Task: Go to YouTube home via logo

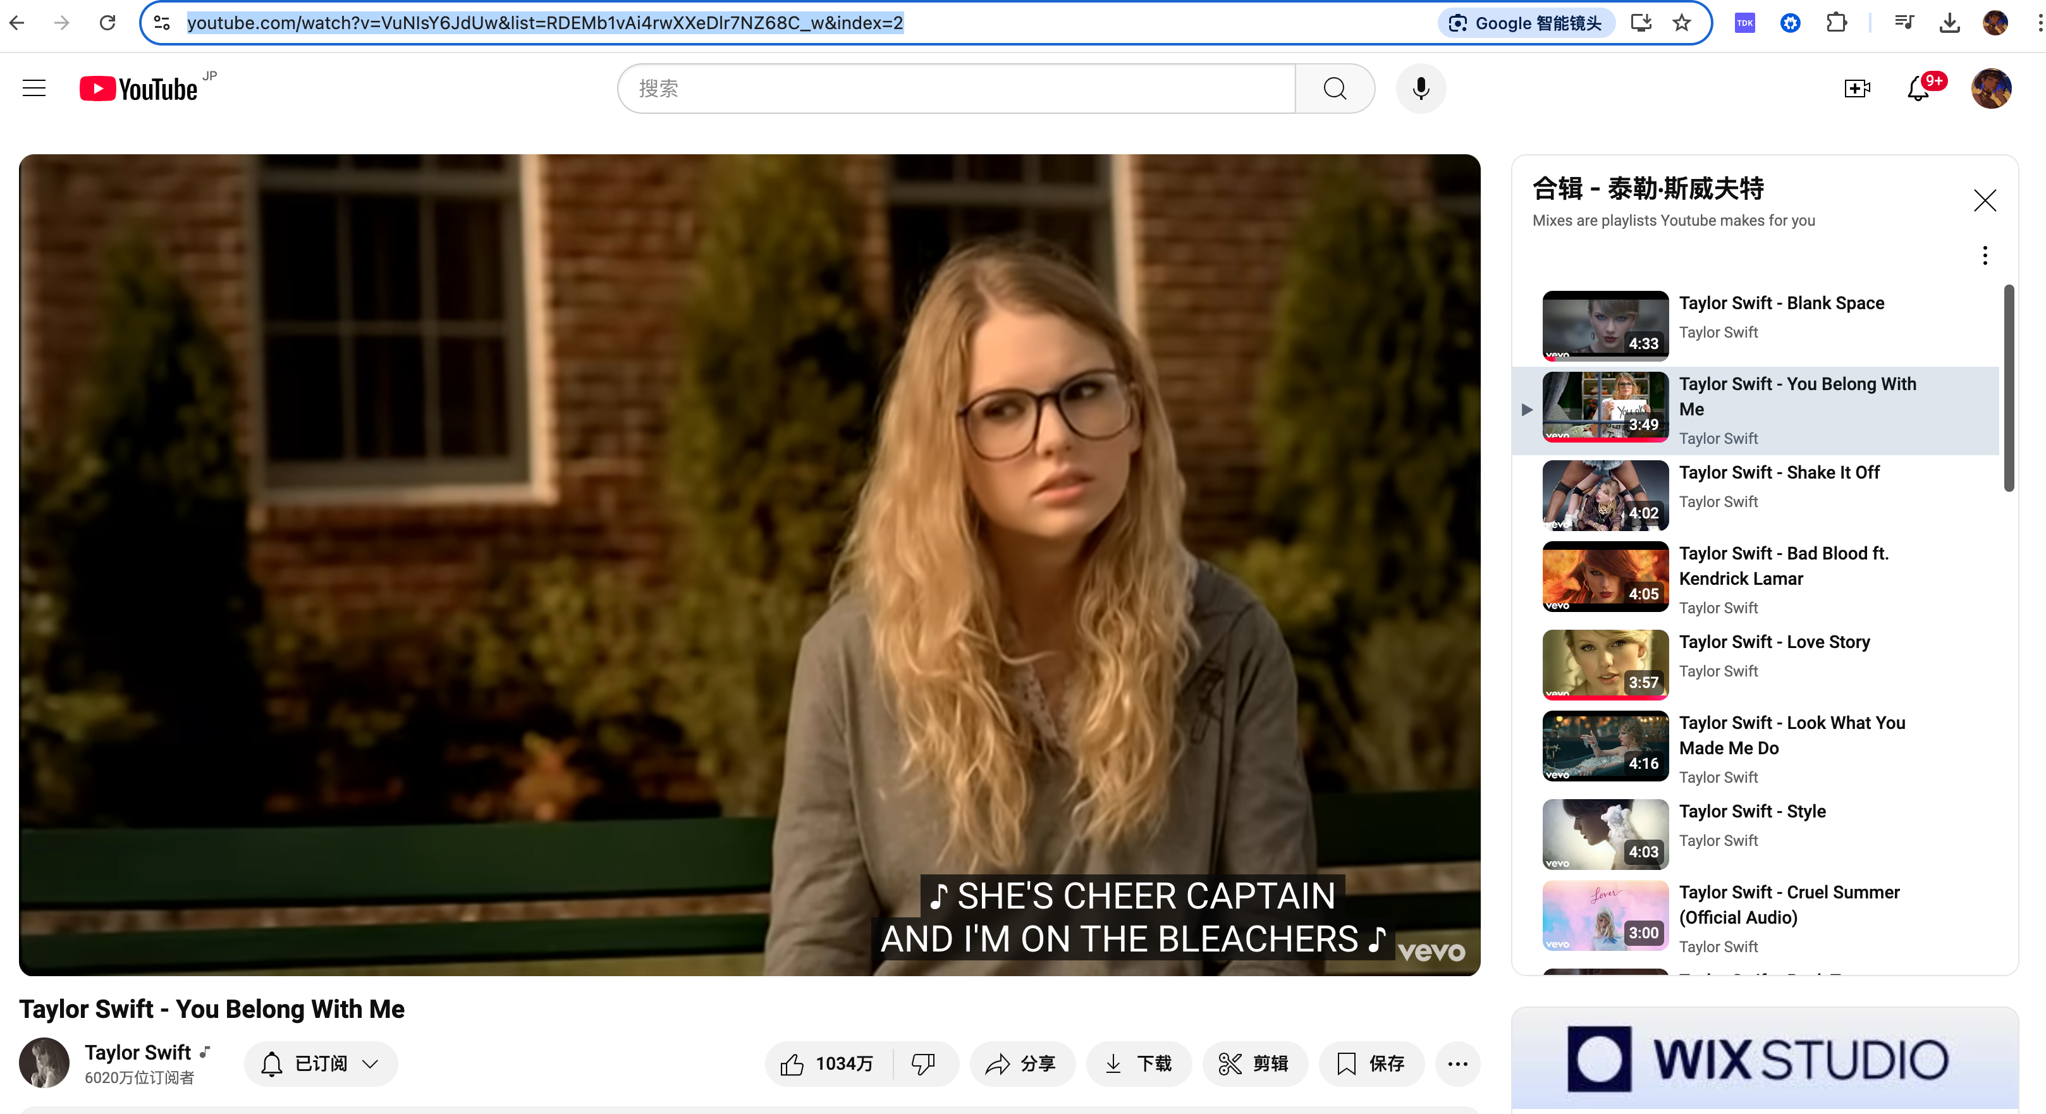Action: click(139, 88)
